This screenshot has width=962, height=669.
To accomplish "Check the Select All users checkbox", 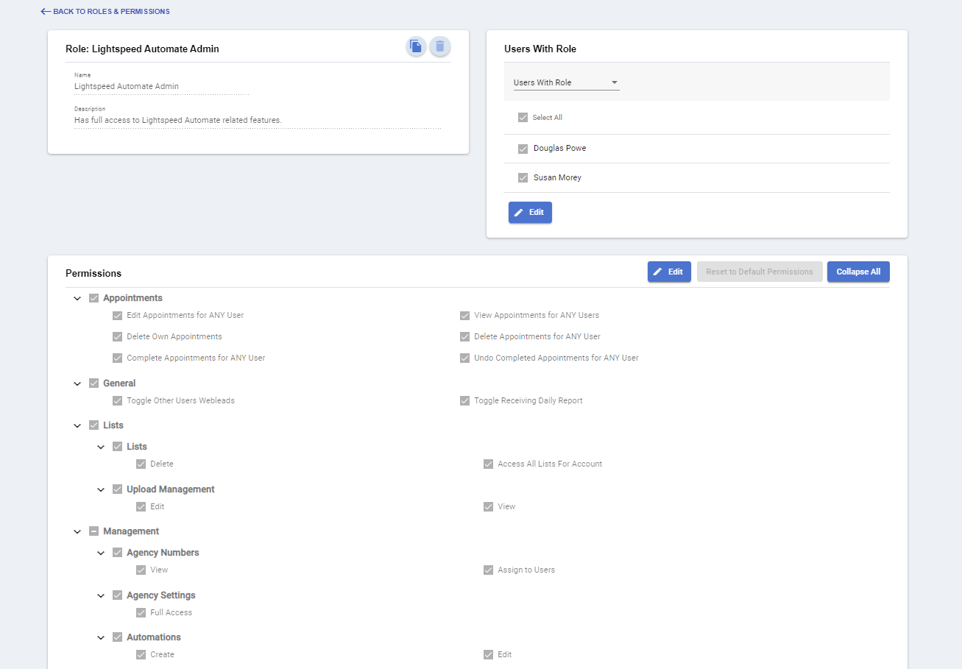I will pyautogui.click(x=523, y=118).
